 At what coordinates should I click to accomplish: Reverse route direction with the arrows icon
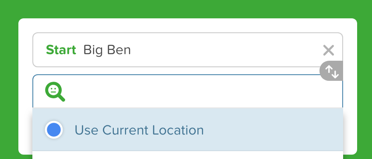pyautogui.click(x=331, y=71)
